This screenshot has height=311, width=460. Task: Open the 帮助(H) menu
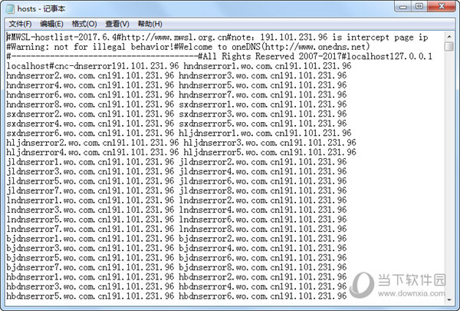pos(150,24)
